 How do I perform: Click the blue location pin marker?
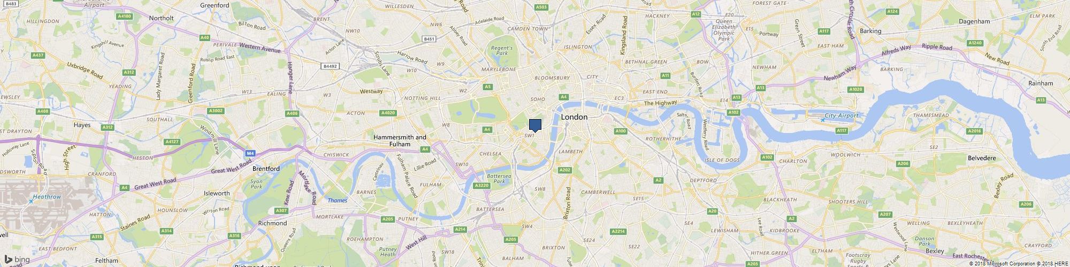coord(535,125)
